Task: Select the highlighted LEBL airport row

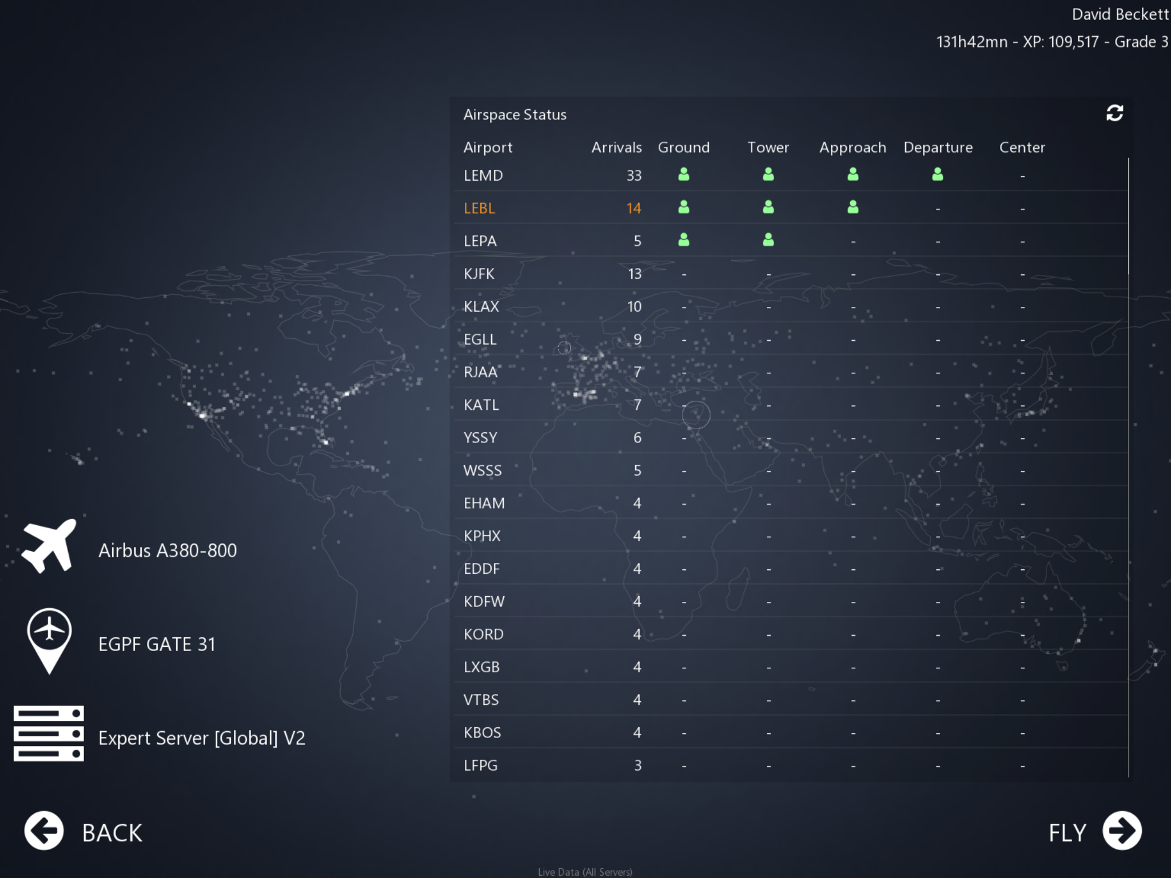Action: (479, 208)
